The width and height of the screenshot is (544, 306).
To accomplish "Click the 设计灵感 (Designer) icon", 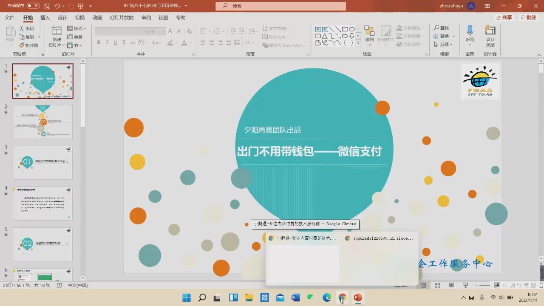I will [490, 31].
